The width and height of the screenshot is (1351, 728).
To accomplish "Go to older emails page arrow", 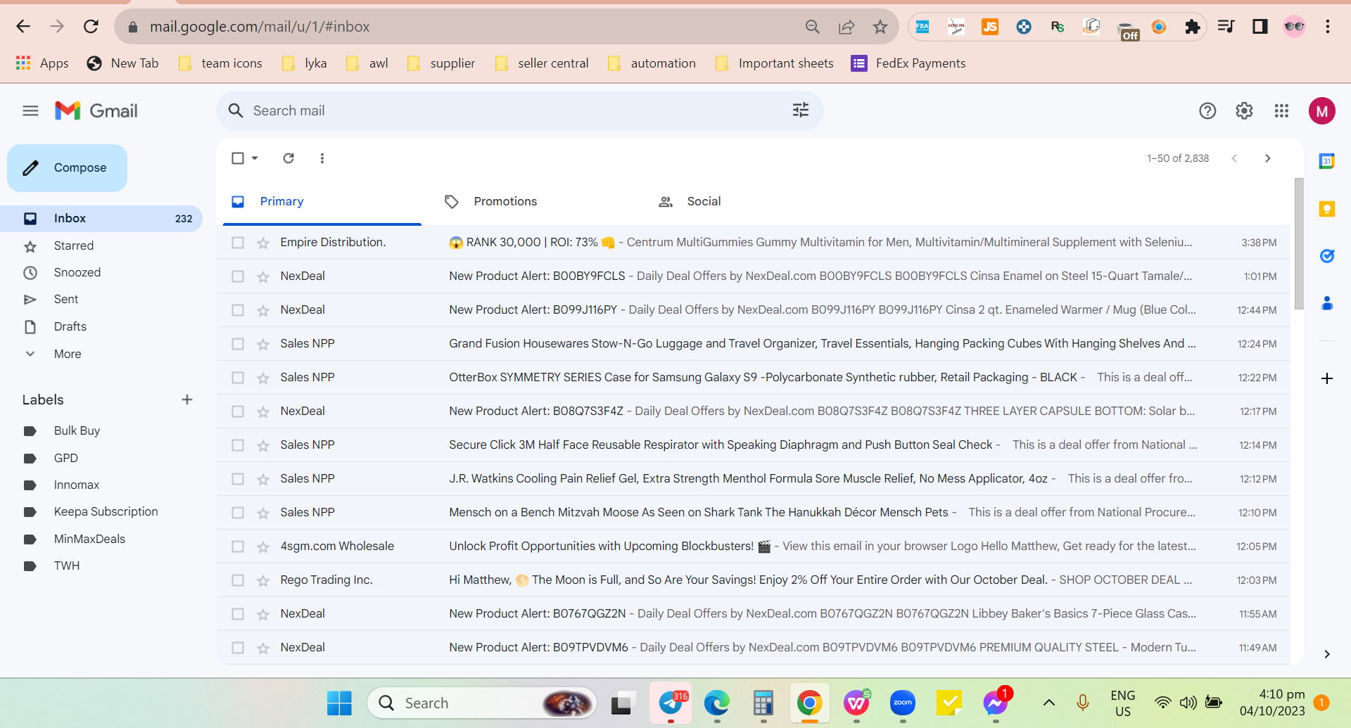I will pos(1268,158).
